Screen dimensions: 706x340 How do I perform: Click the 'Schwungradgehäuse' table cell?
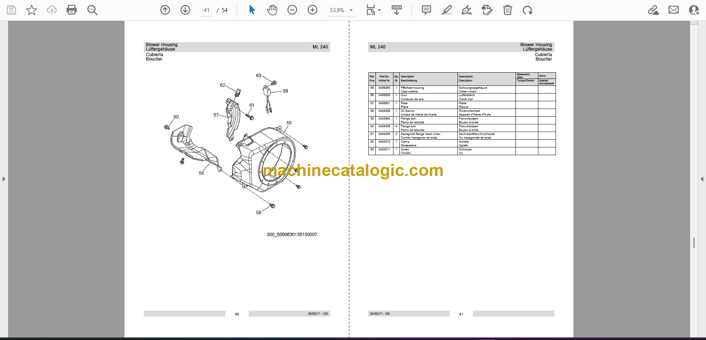473,88
